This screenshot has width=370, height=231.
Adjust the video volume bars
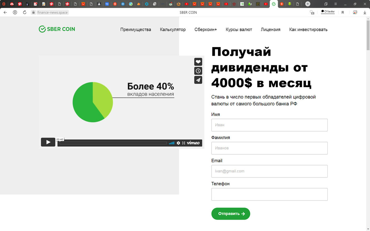click(x=172, y=143)
